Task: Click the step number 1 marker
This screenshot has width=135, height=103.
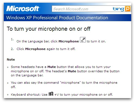Action: click(12, 39)
